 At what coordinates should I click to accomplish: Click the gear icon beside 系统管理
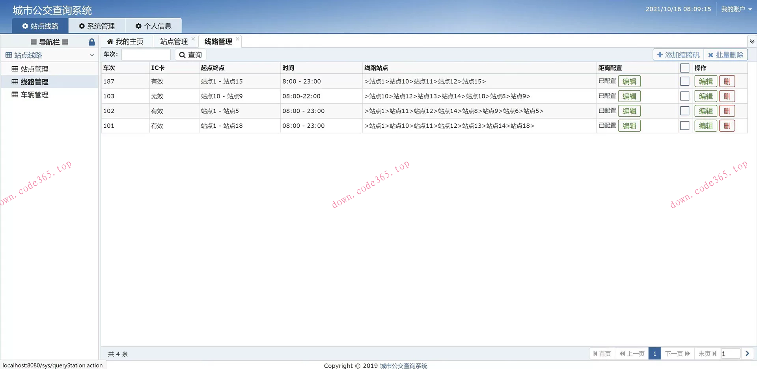(x=82, y=26)
